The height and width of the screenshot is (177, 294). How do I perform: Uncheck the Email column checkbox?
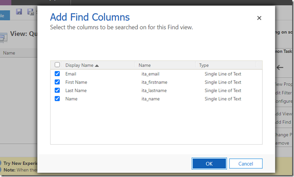point(57,73)
